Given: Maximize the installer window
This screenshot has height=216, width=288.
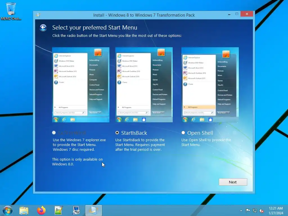Looking at the screenshot, I should (x=237, y=14).
